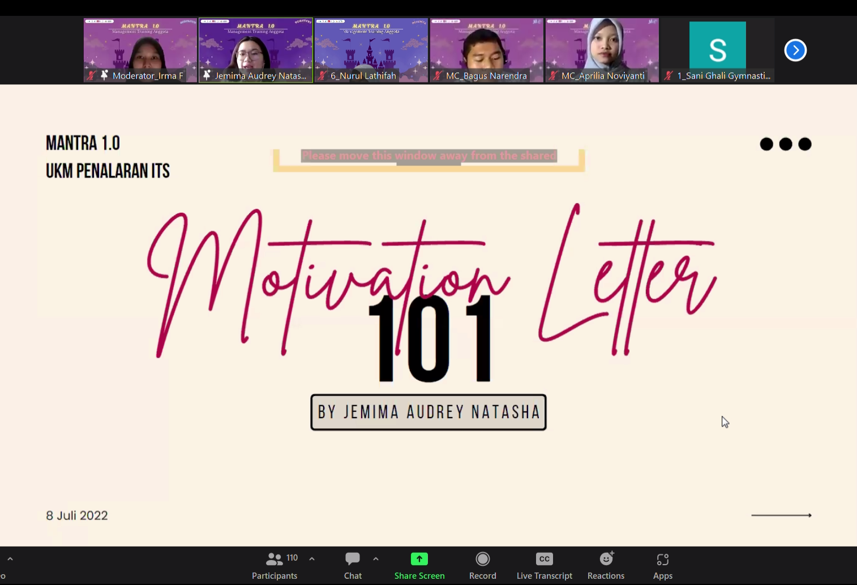The width and height of the screenshot is (857, 585).
Task: Click muted mic icon on 6_Nurul Lathifah
Action: click(x=322, y=75)
